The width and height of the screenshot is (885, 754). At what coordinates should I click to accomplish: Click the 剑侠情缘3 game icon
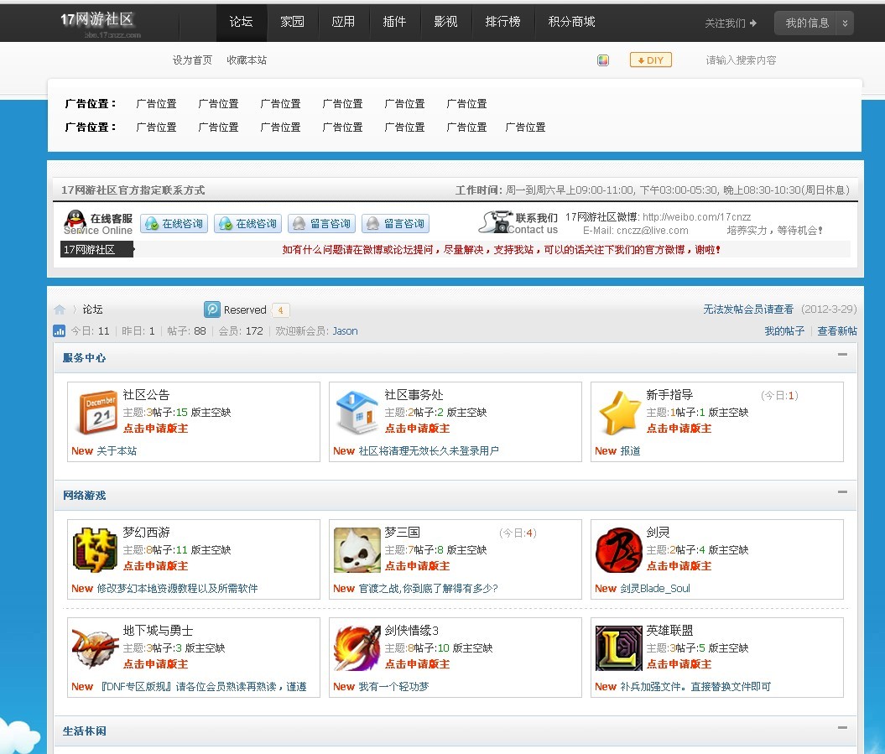tap(357, 648)
